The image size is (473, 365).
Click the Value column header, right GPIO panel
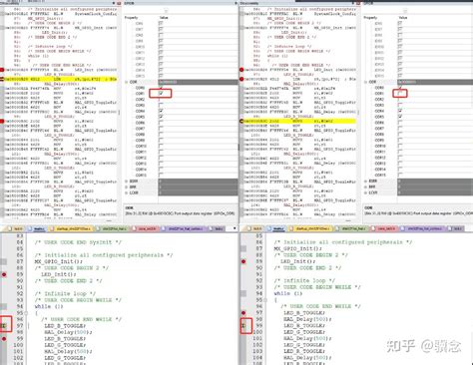(x=403, y=18)
